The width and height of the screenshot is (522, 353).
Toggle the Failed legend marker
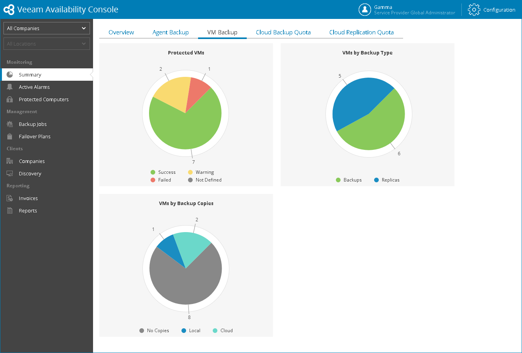(153, 180)
